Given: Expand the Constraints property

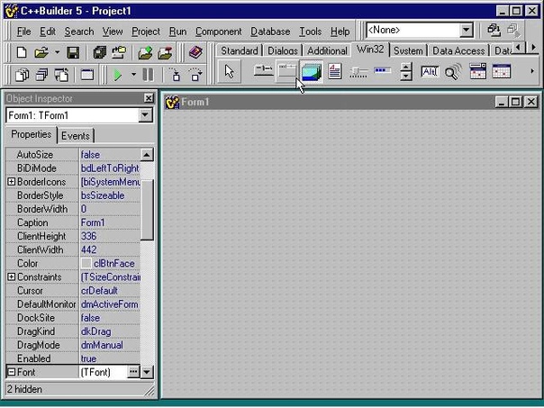Looking at the screenshot, I should (x=12, y=277).
